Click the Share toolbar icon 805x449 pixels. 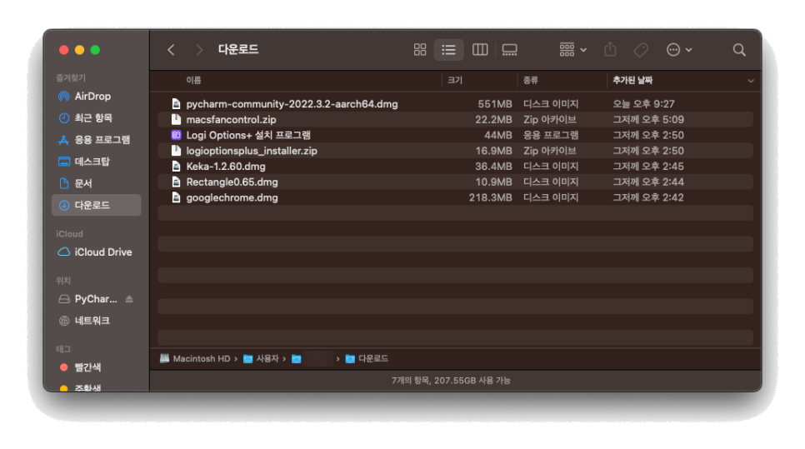[610, 49]
